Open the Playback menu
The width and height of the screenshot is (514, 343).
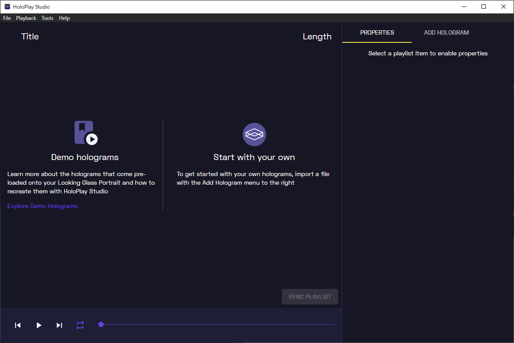[26, 18]
